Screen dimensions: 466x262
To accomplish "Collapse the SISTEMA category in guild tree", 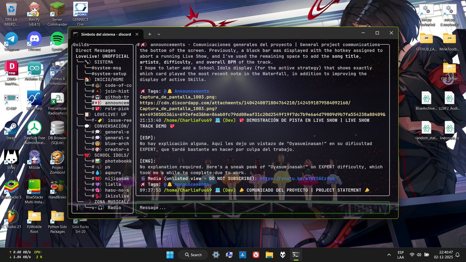I will [x=104, y=62].
